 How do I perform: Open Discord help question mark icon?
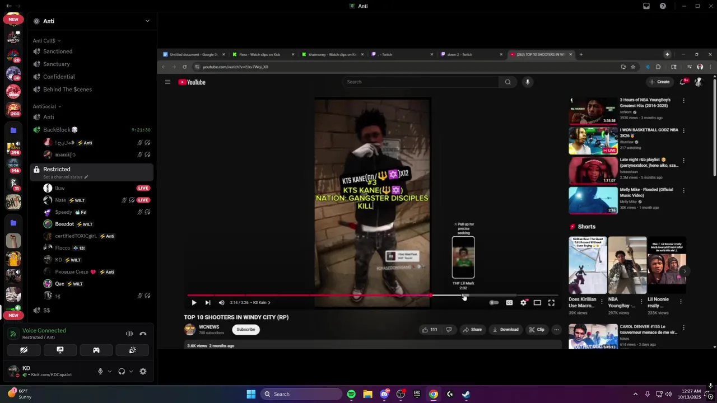[x=663, y=6]
